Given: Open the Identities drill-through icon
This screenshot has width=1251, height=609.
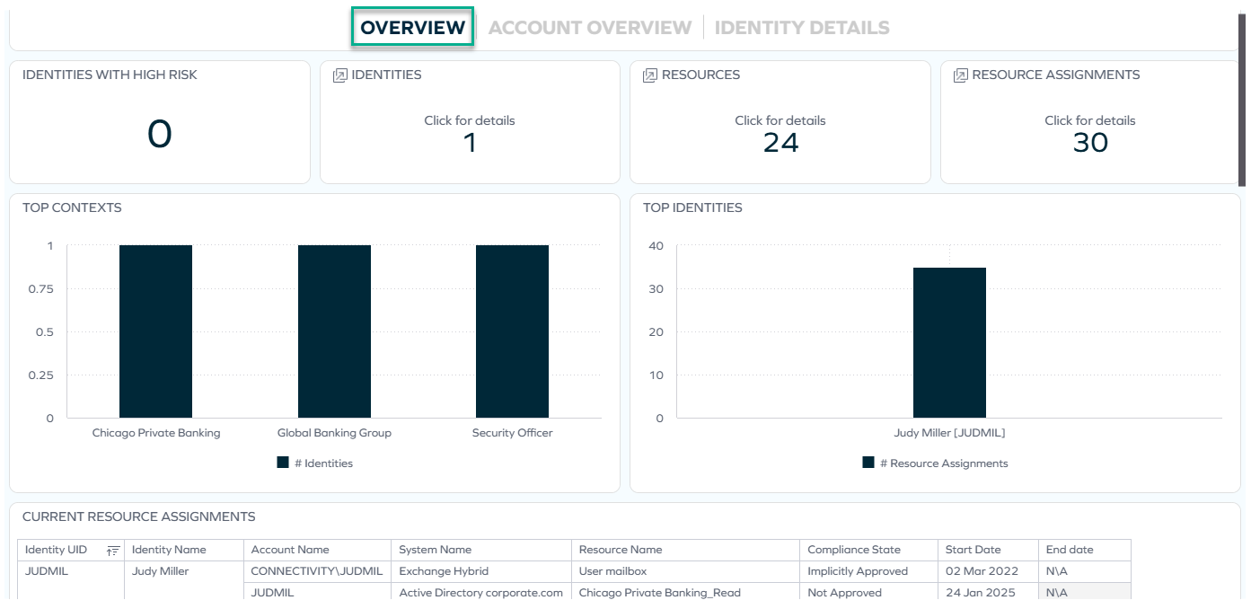Looking at the screenshot, I should (339, 75).
